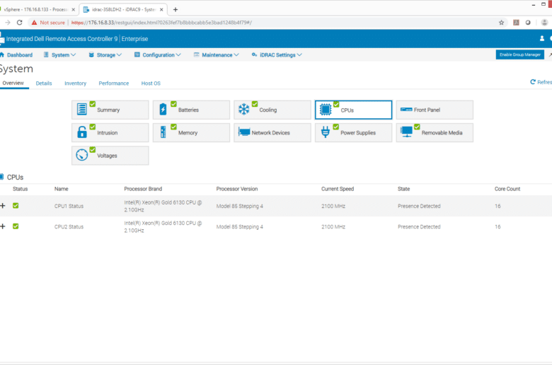Switch to the Performance tab

114,83
